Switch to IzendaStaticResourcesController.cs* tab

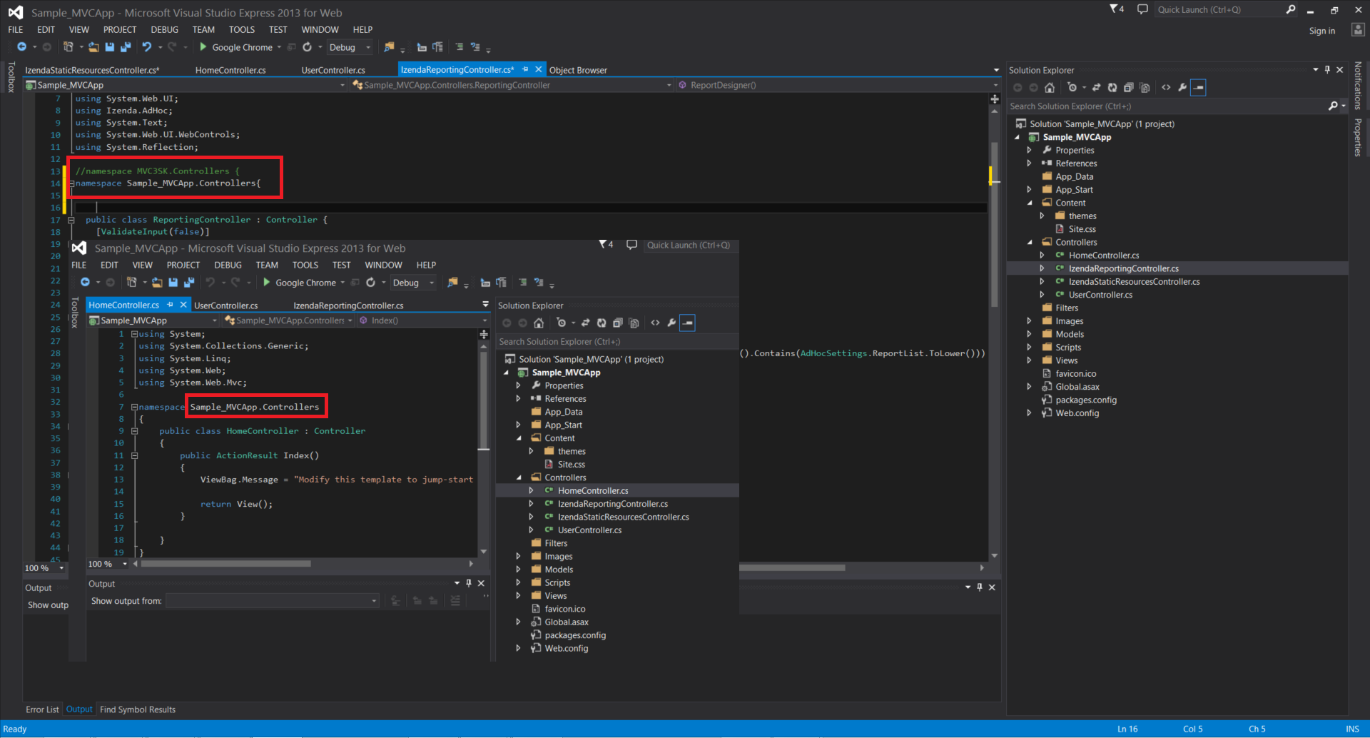tap(92, 70)
